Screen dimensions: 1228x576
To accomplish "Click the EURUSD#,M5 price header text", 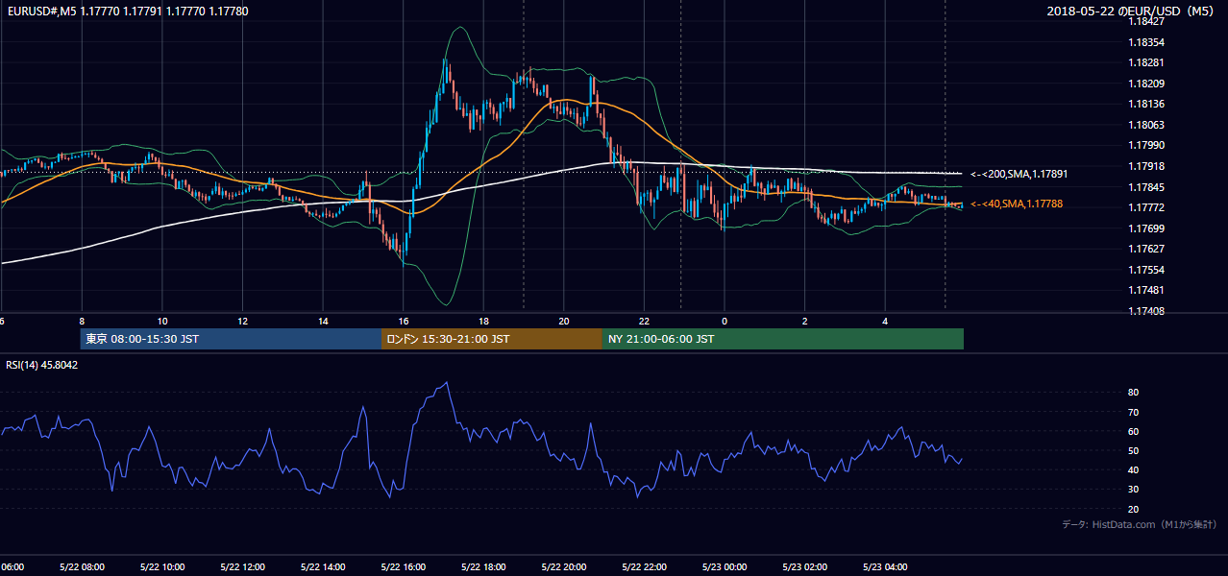I will pos(127,11).
